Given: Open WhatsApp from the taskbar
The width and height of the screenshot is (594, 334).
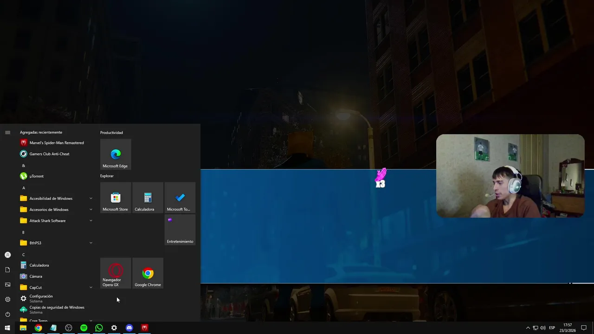Looking at the screenshot, I should (99, 328).
